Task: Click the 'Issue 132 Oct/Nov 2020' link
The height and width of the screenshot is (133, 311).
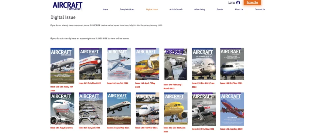Action: (x=203, y=129)
